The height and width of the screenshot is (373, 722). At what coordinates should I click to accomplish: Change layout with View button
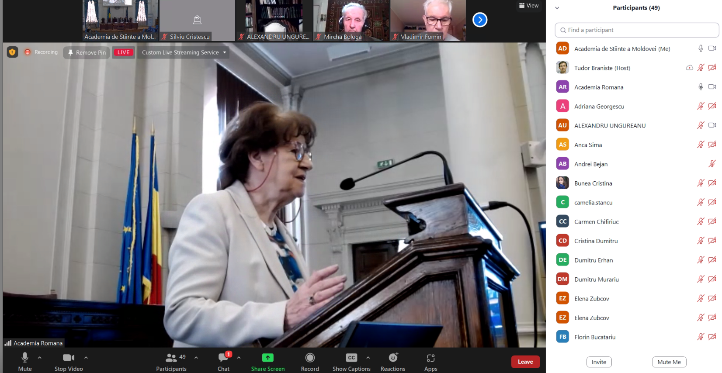click(529, 6)
